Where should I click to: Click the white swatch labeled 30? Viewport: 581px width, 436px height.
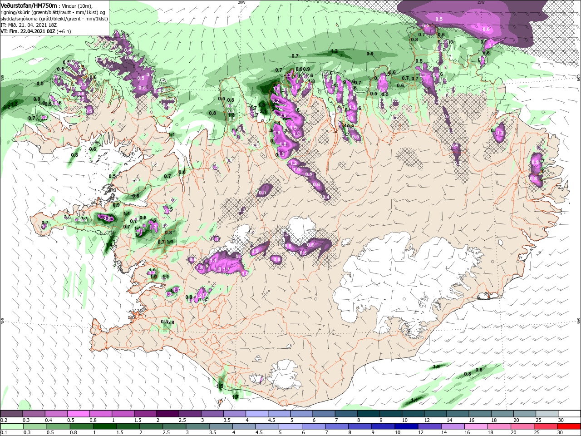pyautogui.click(x=570, y=414)
